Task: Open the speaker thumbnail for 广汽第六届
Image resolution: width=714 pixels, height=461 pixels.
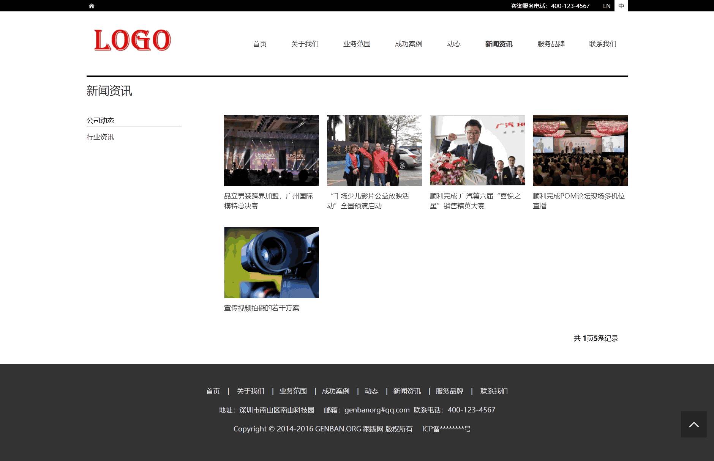Action: (x=477, y=150)
